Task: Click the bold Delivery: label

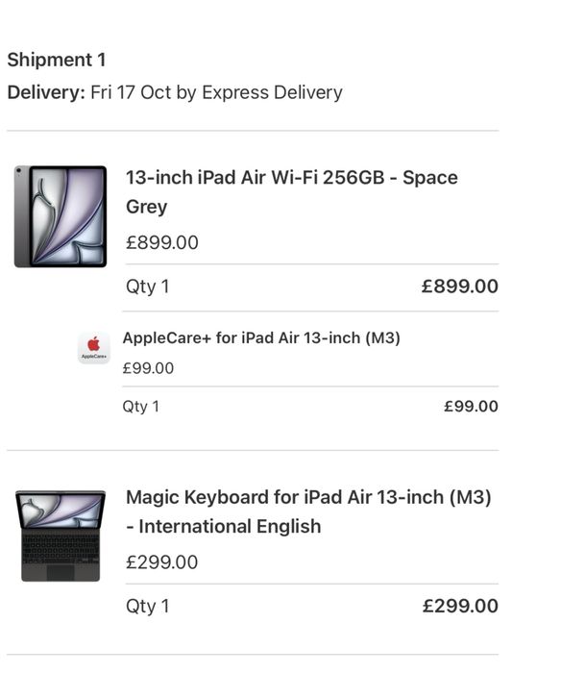Action: [46, 92]
